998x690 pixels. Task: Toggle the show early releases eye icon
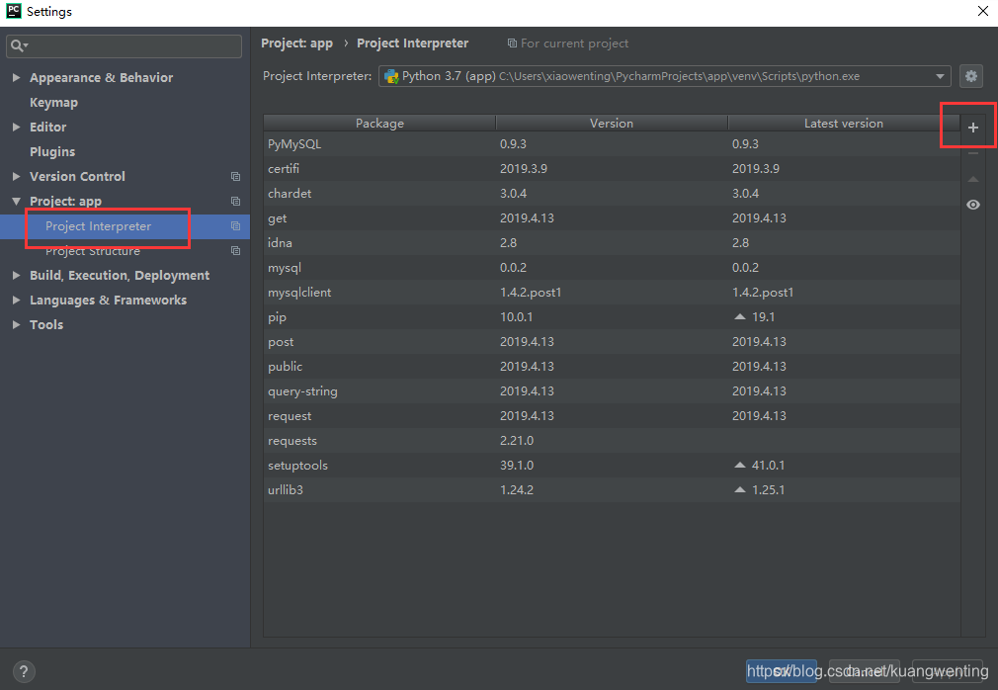tap(973, 205)
